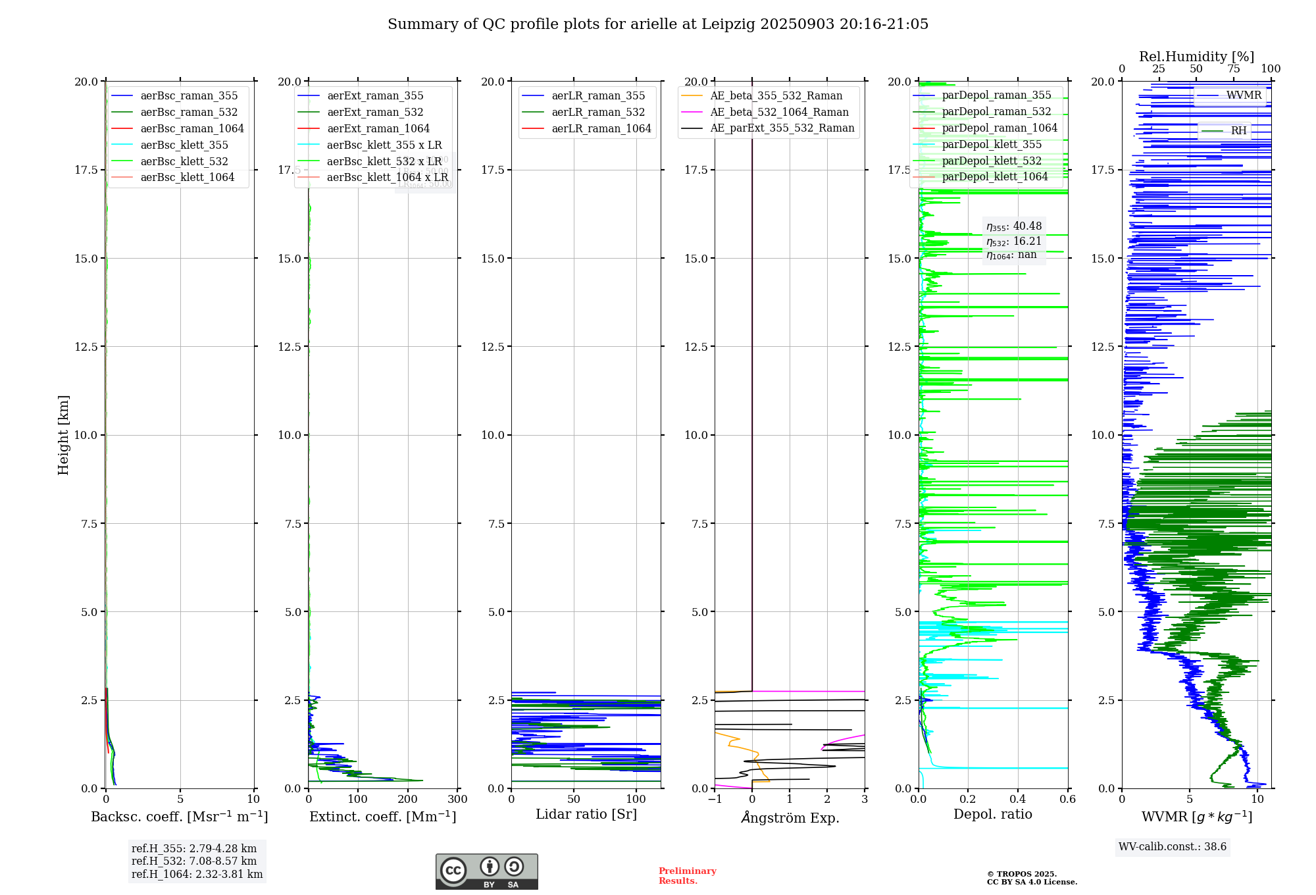Click the ref.H_532 reference height text
Screen dimensions: 1316x895
coord(193,861)
